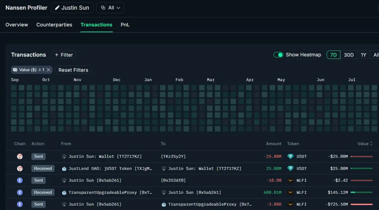379x210 pixels.
Task: Click the Nansen Profiler title
Action: [26, 8]
